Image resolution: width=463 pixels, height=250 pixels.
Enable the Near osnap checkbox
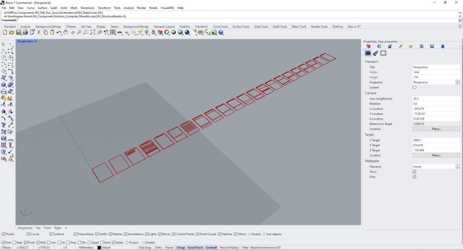[14, 242]
